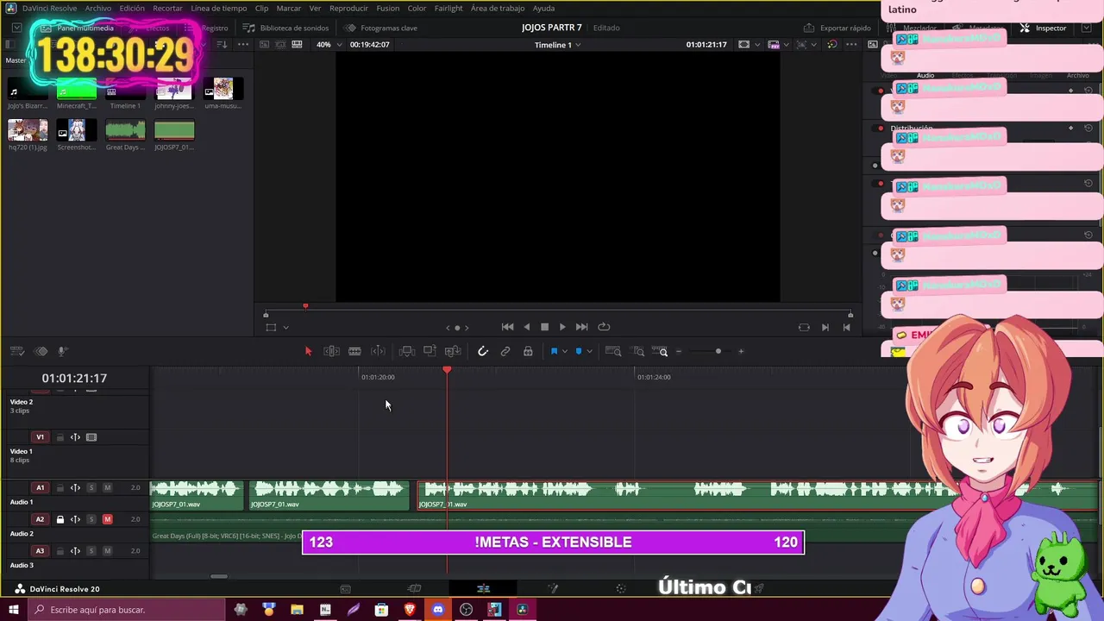This screenshot has width=1104, height=621.
Task: Toggle clip linking chain icon
Action: pyautogui.click(x=505, y=351)
